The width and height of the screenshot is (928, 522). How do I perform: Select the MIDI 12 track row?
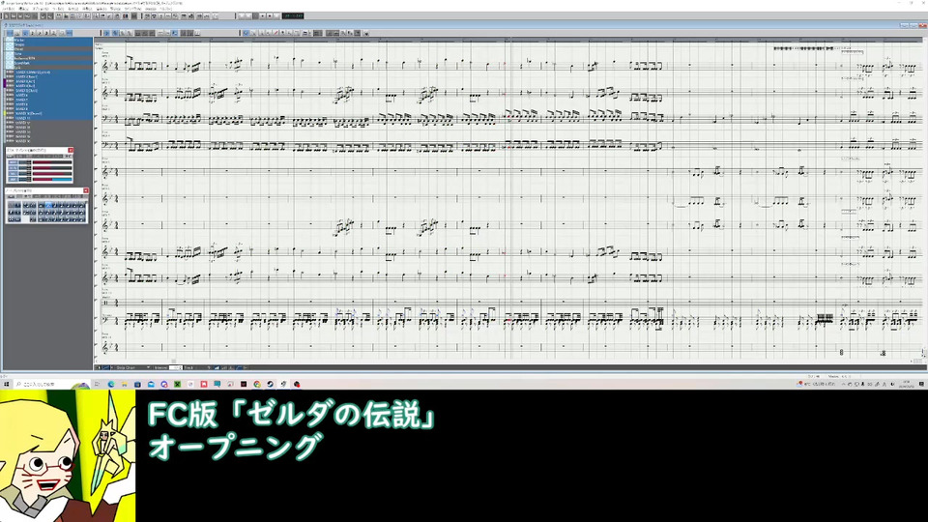(x=48, y=123)
